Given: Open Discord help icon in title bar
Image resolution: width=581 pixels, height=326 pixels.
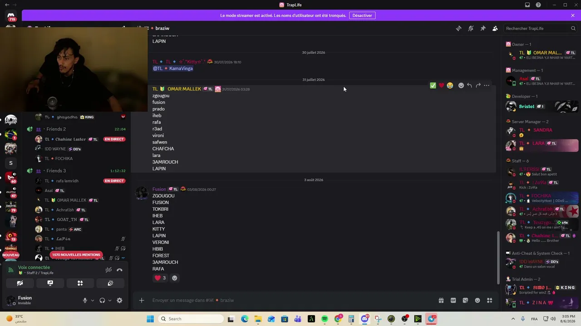Looking at the screenshot, I should pyautogui.click(x=538, y=5).
